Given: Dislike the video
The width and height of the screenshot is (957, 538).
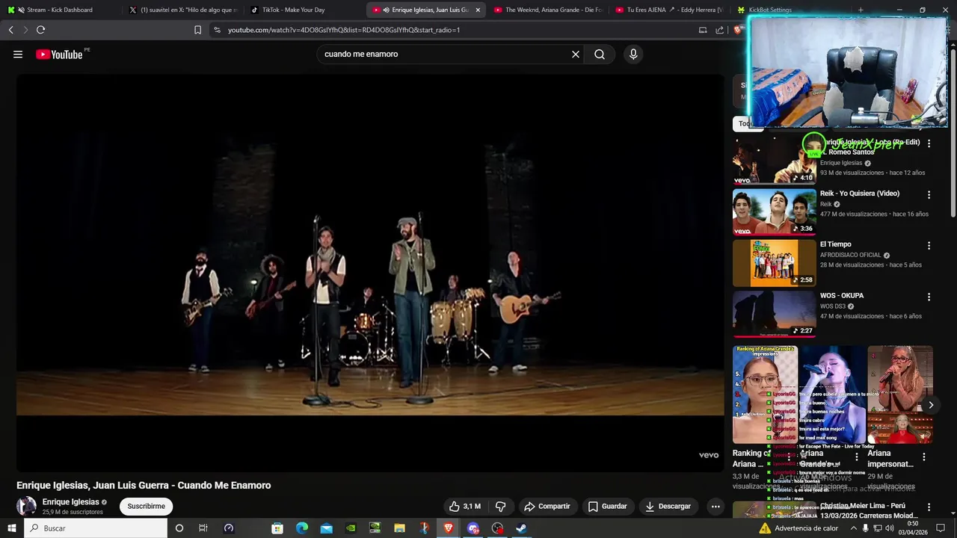Looking at the screenshot, I should [x=500, y=507].
